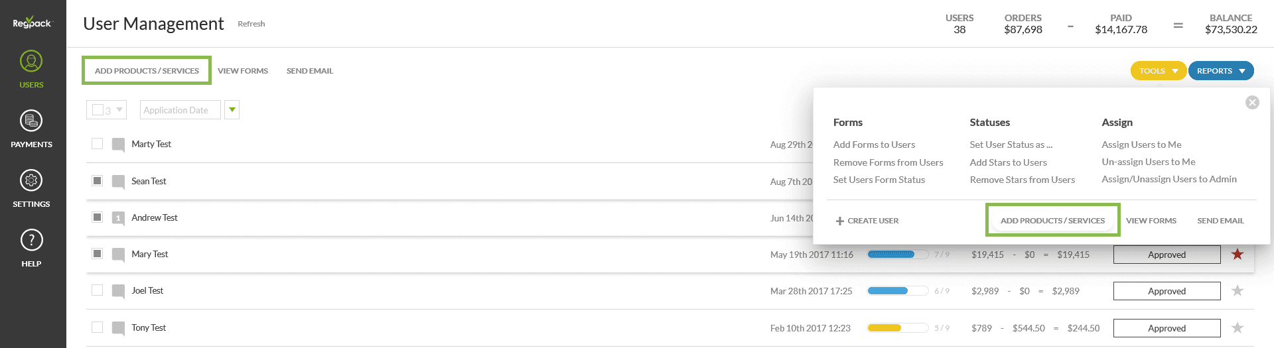Click Tony Test's yellow progress bar
Image resolution: width=1274 pixels, height=348 pixels.
pos(897,328)
